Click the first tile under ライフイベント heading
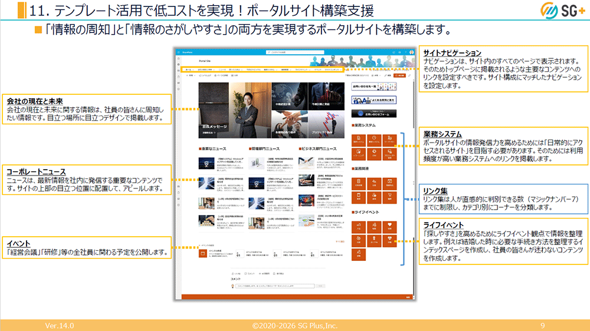 pos(359,227)
